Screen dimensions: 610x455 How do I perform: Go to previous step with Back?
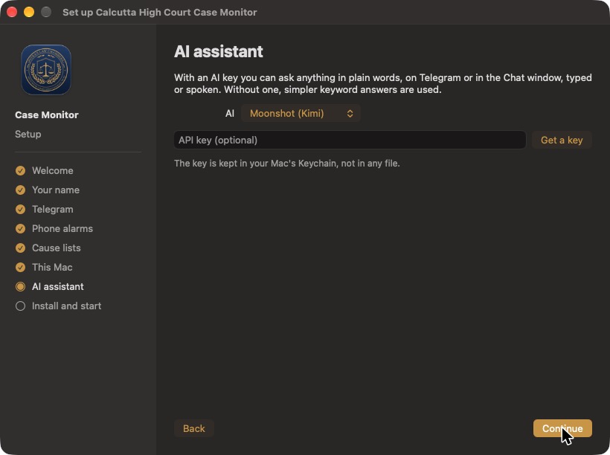[x=193, y=428]
